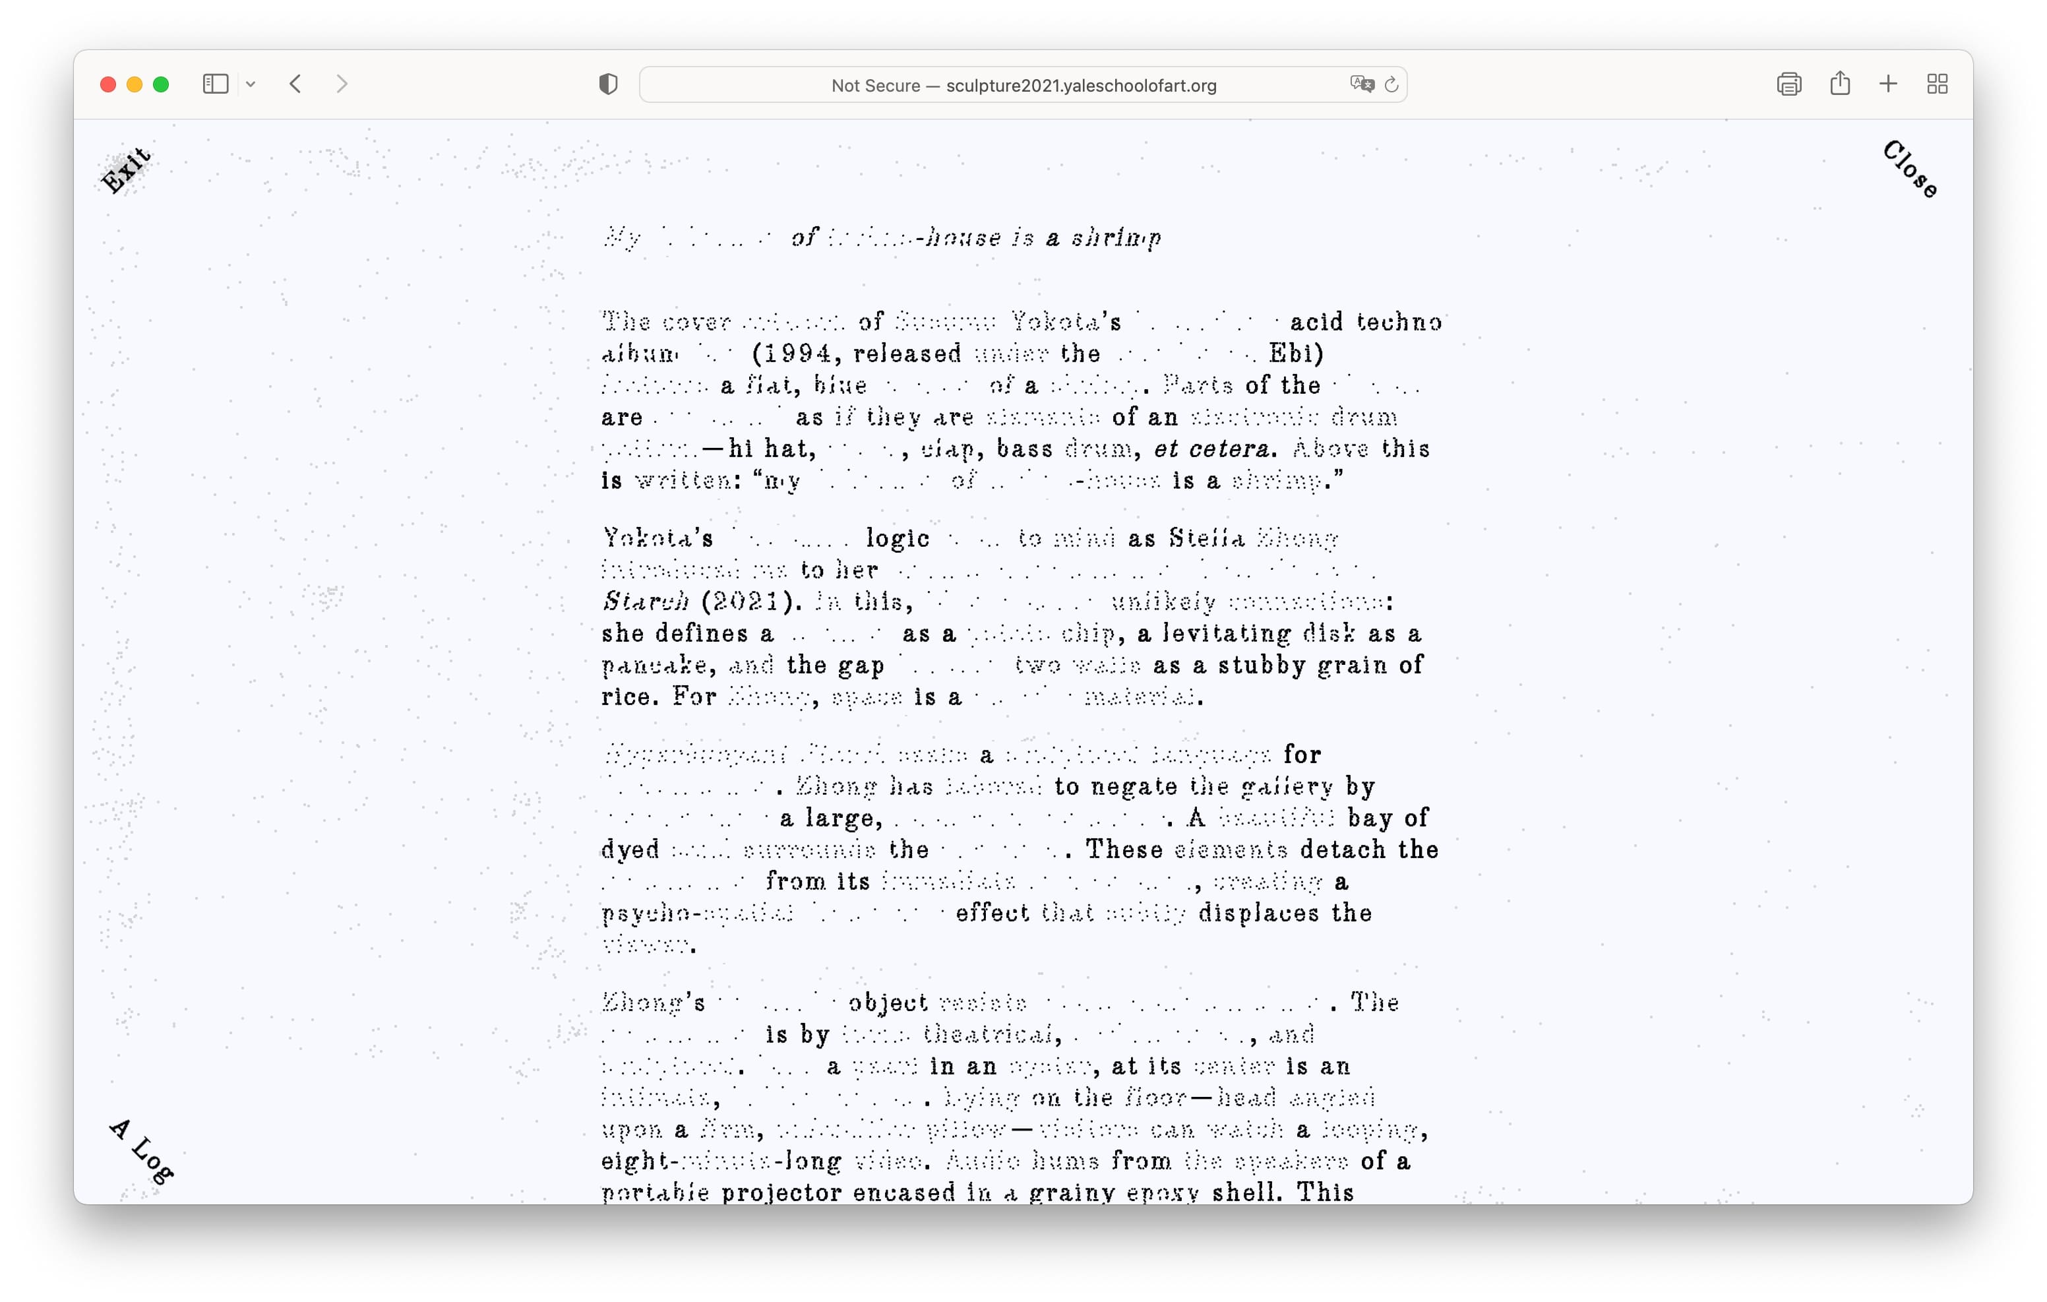
Task: Go back to previous page
Action: click(295, 84)
